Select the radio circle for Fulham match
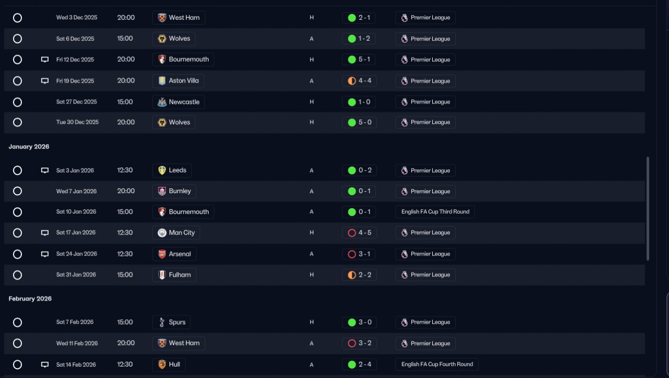This screenshot has width=669, height=378. click(x=17, y=275)
